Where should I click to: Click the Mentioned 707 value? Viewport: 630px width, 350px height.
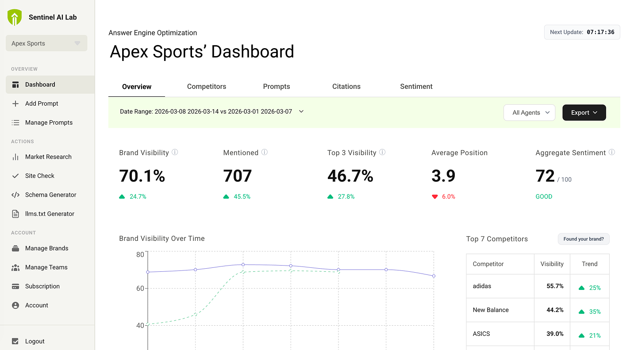(238, 176)
